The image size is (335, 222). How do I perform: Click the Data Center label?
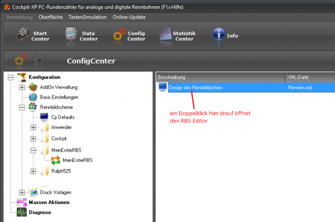pos(89,36)
